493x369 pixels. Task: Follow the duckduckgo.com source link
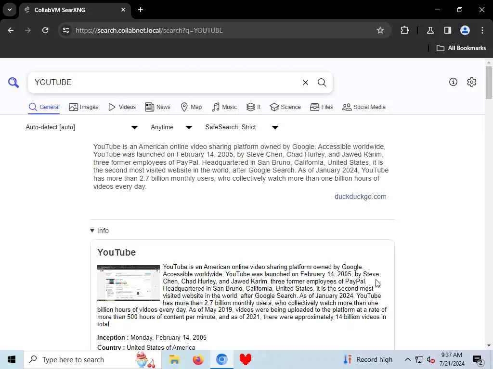pos(360,197)
